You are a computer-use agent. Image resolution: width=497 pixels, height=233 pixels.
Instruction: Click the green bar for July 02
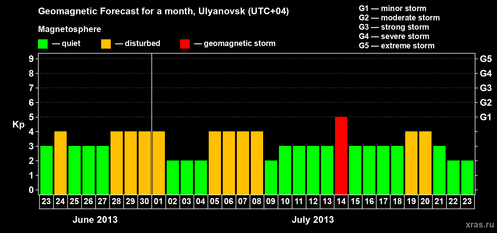(x=173, y=177)
